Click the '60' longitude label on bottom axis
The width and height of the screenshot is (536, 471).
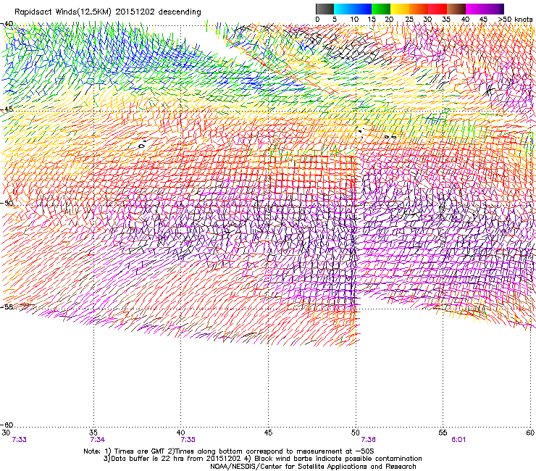coord(530,433)
